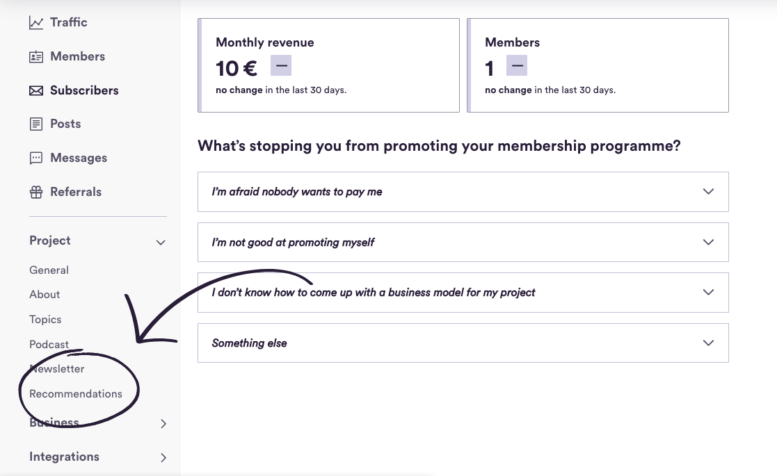Click the Posts document icon
777x476 pixels.
click(36, 124)
